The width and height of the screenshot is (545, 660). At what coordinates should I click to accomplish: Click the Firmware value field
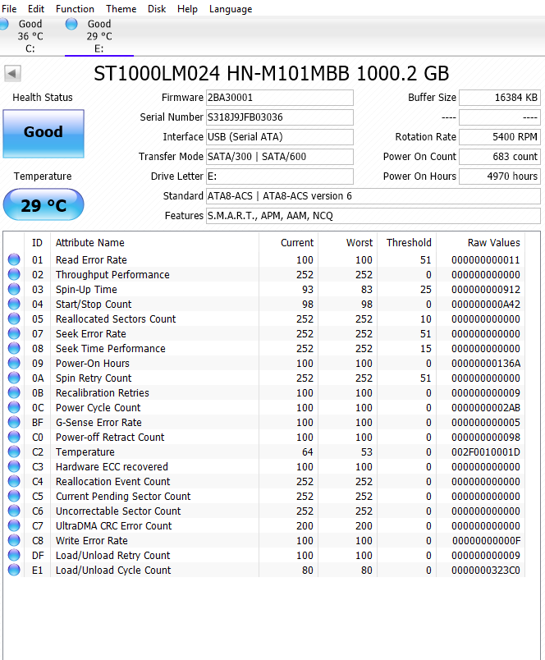pyautogui.click(x=279, y=98)
